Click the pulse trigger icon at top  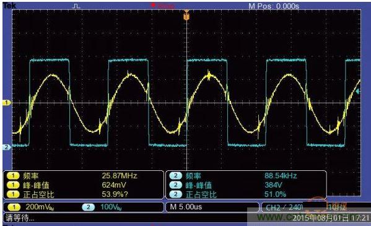coord(76,6)
